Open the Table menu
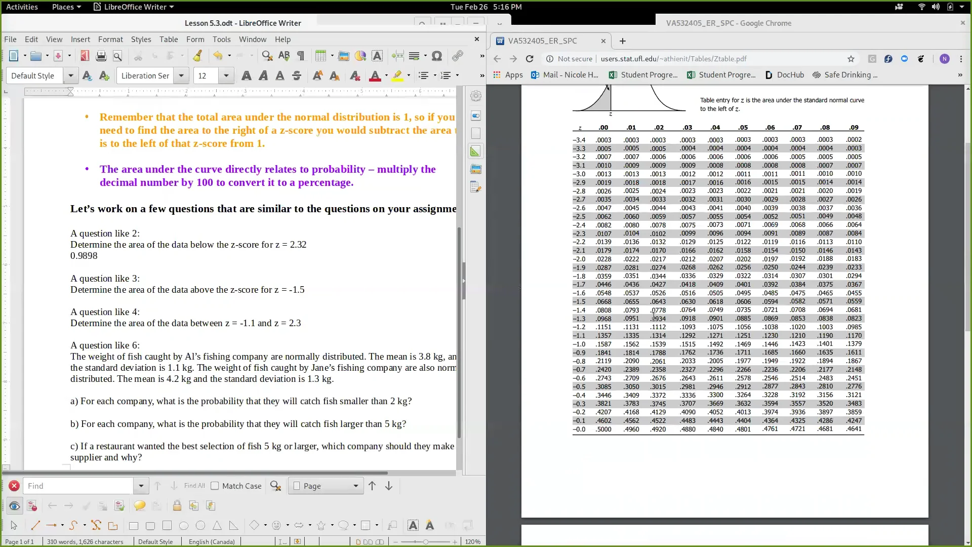 (x=169, y=40)
